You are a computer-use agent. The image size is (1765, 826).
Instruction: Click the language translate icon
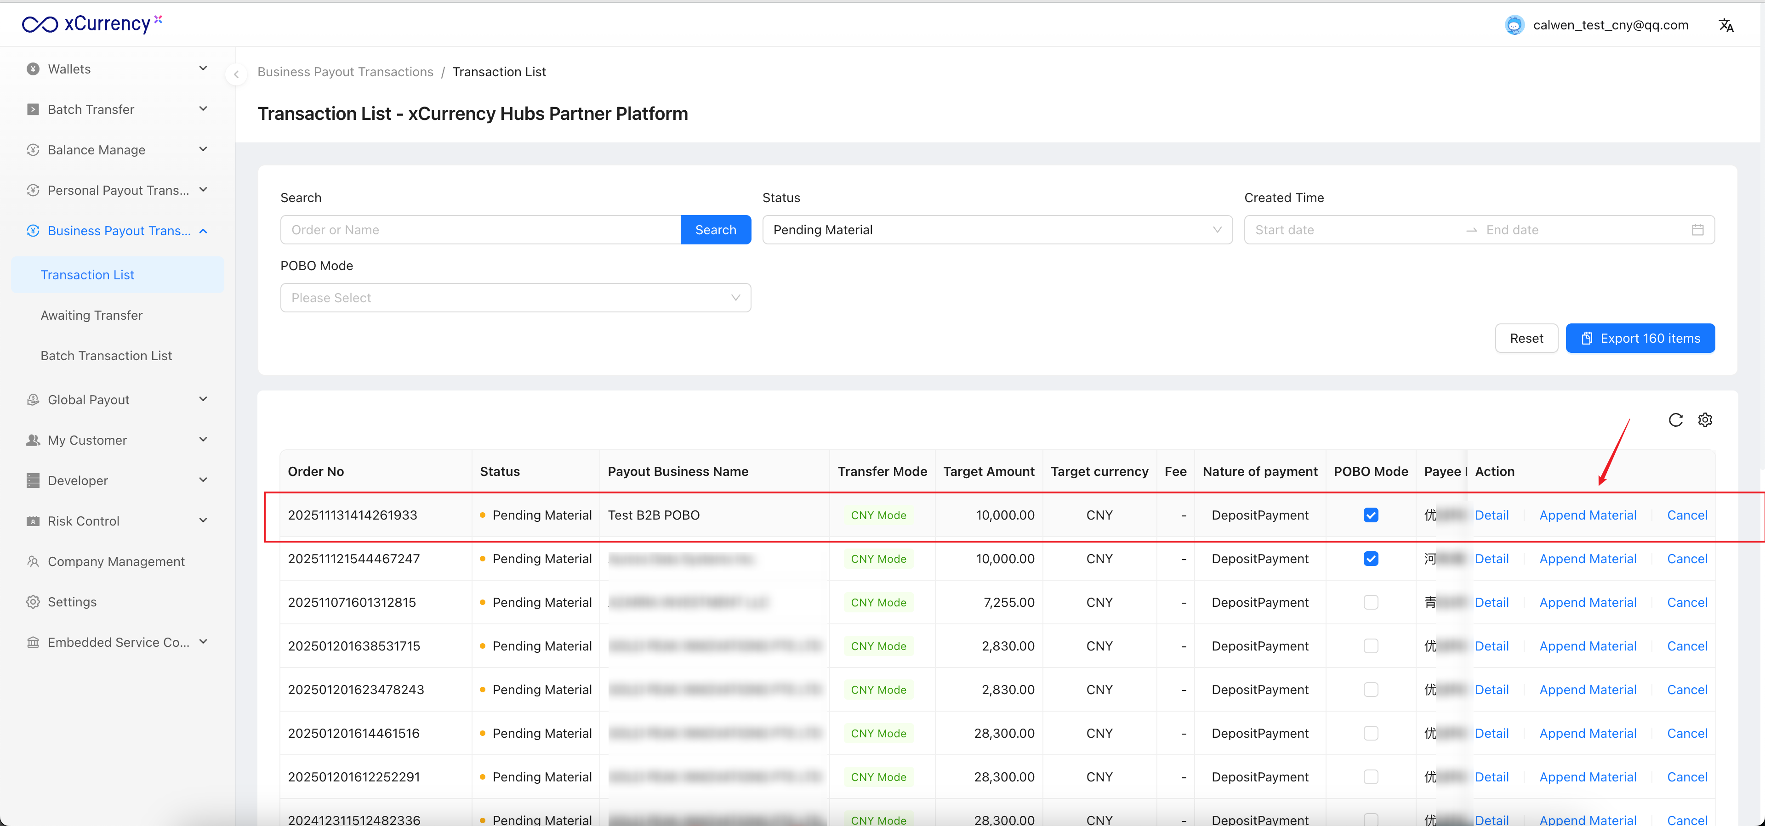(1725, 25)
